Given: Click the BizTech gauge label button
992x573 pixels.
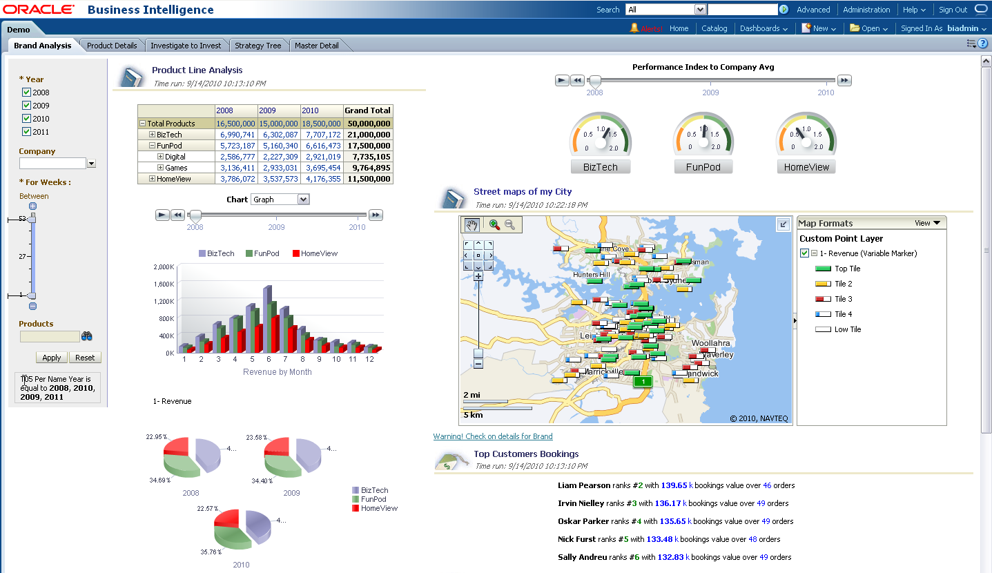Looking at the screenshot, I should (x=600, y=167).
